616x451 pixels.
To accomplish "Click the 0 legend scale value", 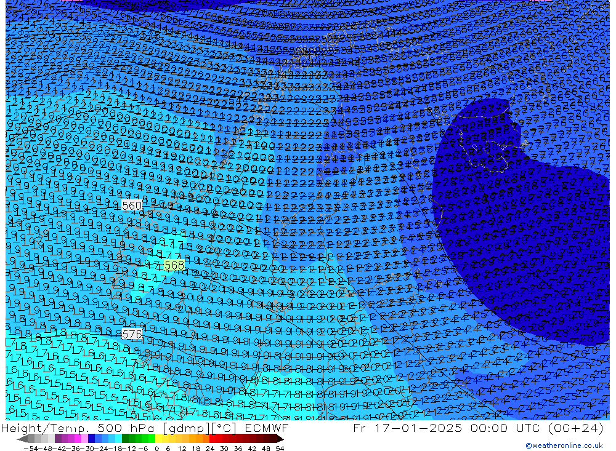I will [156, 449].
